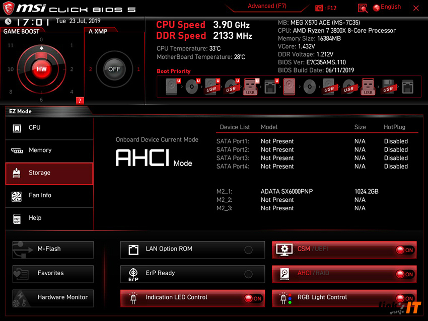Screen dimensions: 428x321
Task: Open the Fan Info section
Action: tap(49, 196)
